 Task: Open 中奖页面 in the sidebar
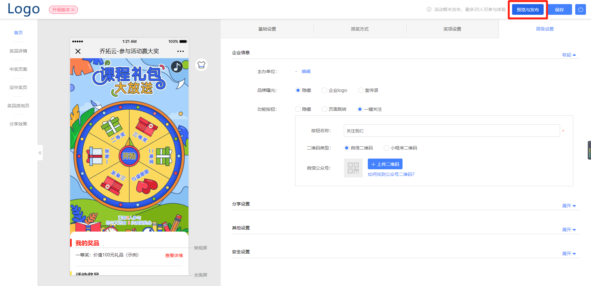pyautogui.click(x=18, y=69)
